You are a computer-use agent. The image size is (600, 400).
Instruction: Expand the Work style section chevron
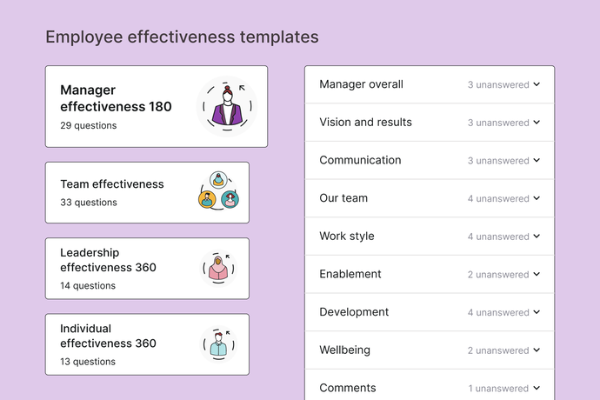pyautogui.click(x=537, y=237)
